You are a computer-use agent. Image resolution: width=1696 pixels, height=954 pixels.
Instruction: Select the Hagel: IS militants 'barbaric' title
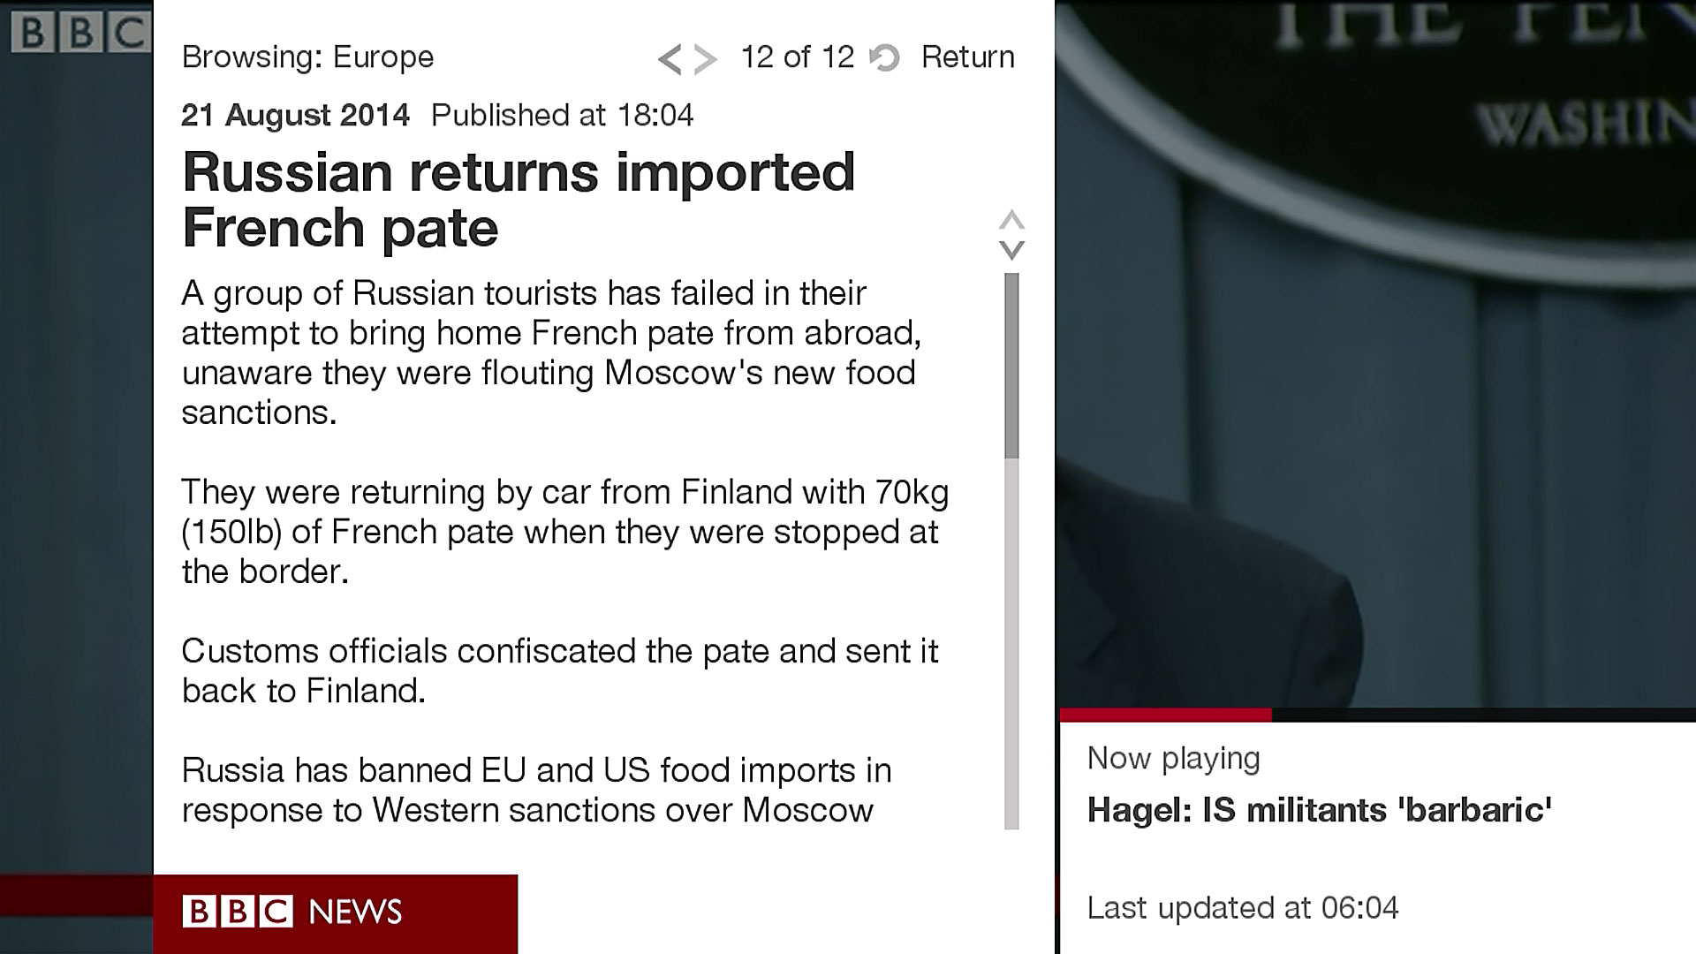pos(1319,810)
